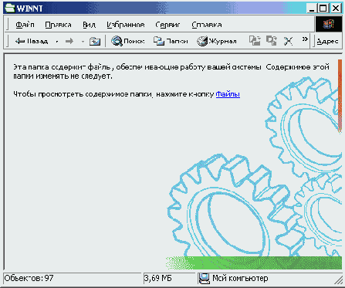Open the Поиск search pane
345x288 pixels.
tap(127, 41)
